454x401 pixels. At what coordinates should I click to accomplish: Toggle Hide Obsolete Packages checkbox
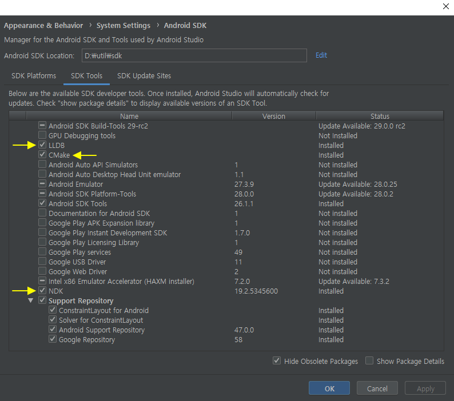[277, 361]
